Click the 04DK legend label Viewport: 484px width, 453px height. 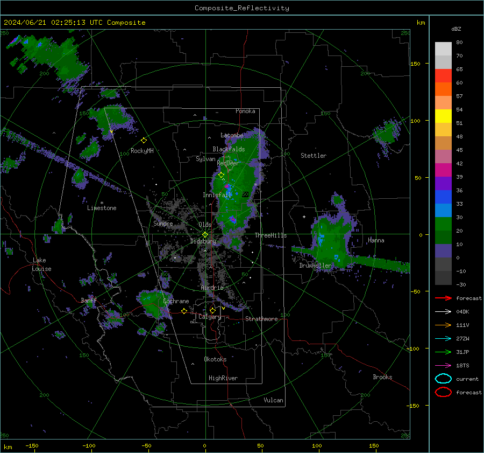[x=462, y=312]
